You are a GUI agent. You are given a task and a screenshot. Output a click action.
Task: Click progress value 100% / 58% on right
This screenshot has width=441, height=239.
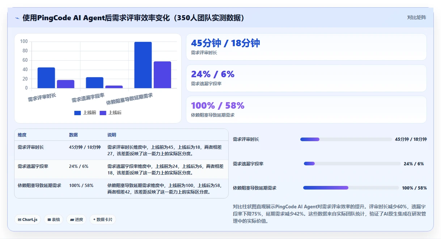tap(414, 188)
